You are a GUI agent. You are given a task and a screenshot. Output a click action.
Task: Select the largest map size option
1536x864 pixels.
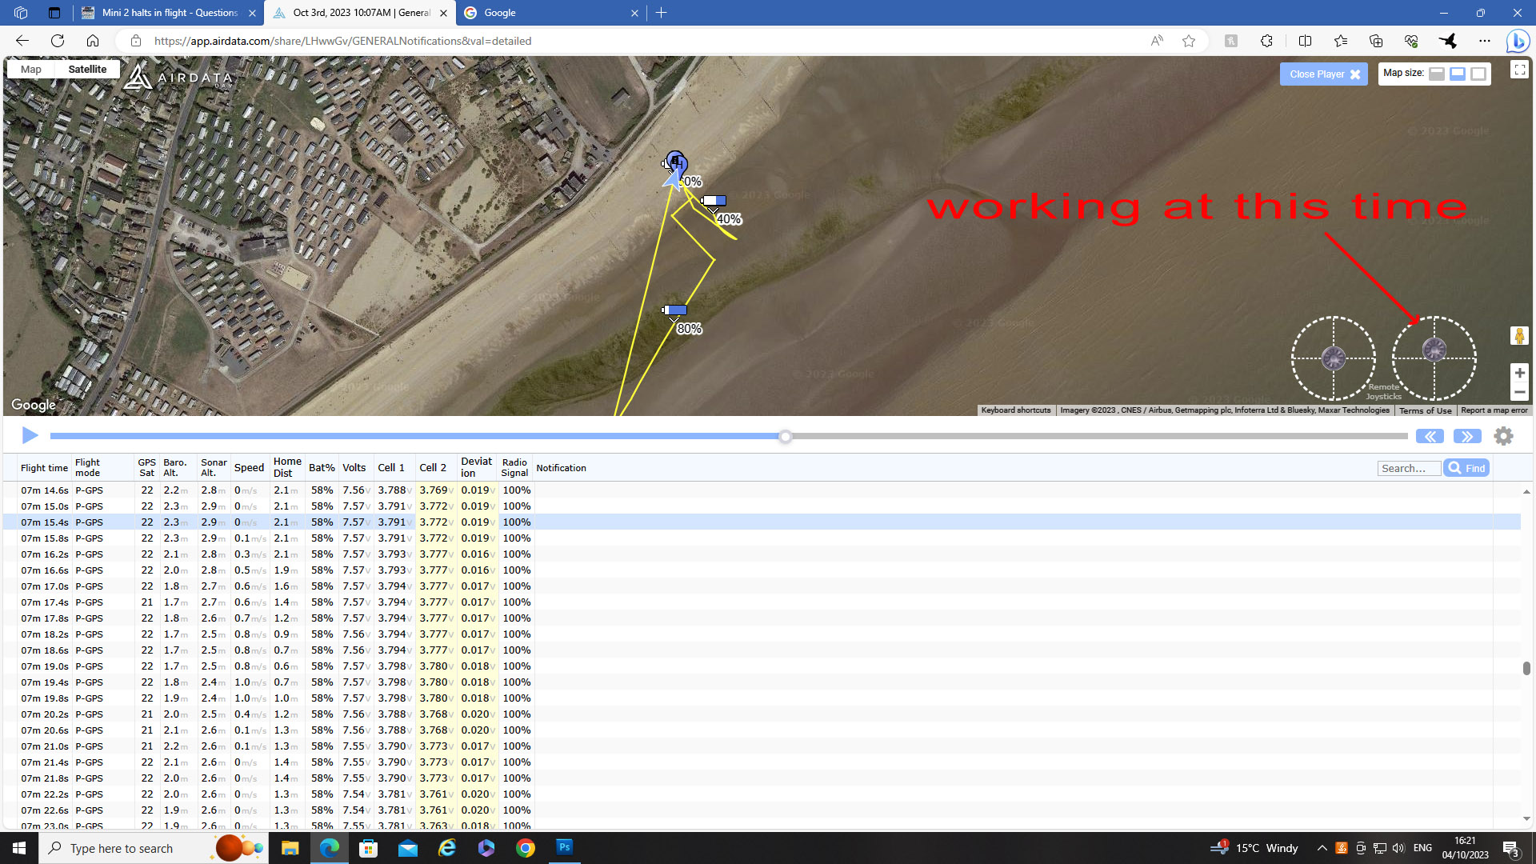pyautogui.click(x=1478, y=74)
